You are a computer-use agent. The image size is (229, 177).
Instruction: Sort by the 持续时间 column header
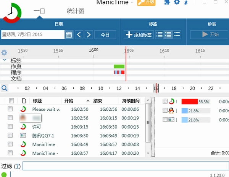coord(131,101)
